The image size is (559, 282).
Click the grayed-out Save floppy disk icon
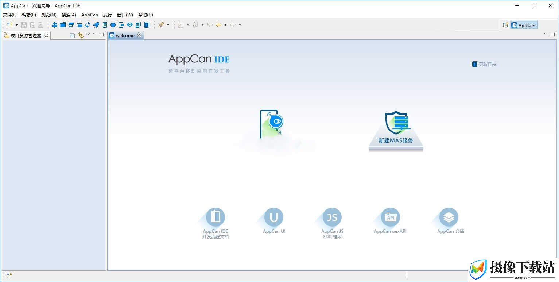(x=24, y=25)
